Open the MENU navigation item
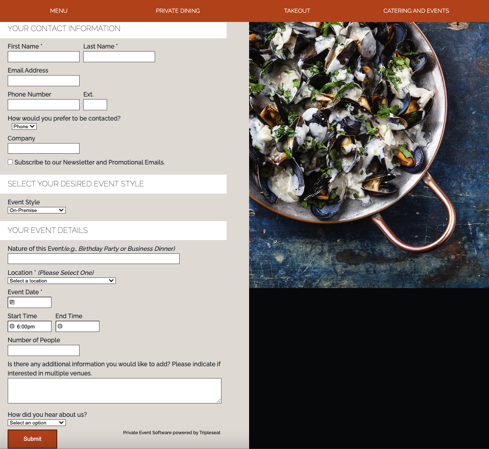 point(59,11)
